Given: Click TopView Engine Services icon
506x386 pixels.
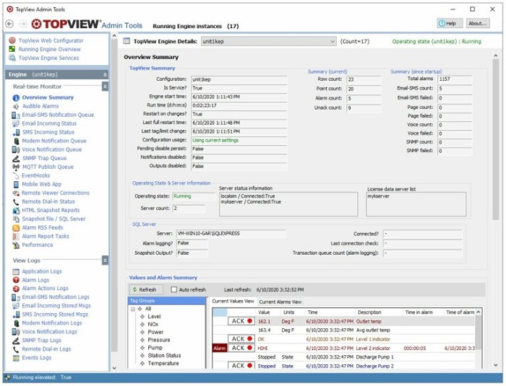Looking at the screenshot, I should (12, 58).
